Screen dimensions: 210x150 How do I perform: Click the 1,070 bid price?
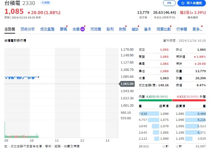coord(164,126)
